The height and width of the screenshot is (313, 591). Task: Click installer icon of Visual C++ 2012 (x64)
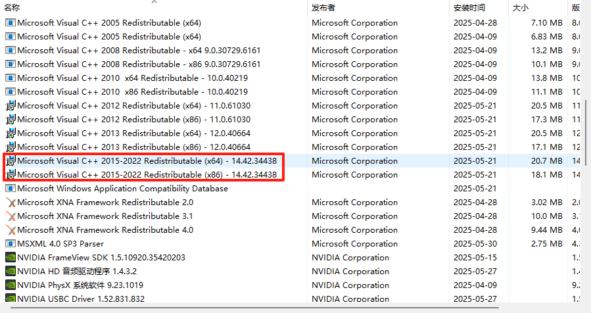11,106
